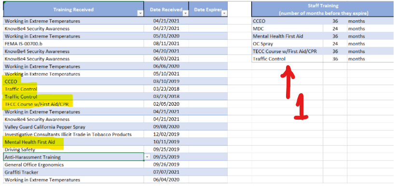This screenshot has height=192, width=397.
Task: Select the Graffiti Tracker cell
Action: (73, 172)
